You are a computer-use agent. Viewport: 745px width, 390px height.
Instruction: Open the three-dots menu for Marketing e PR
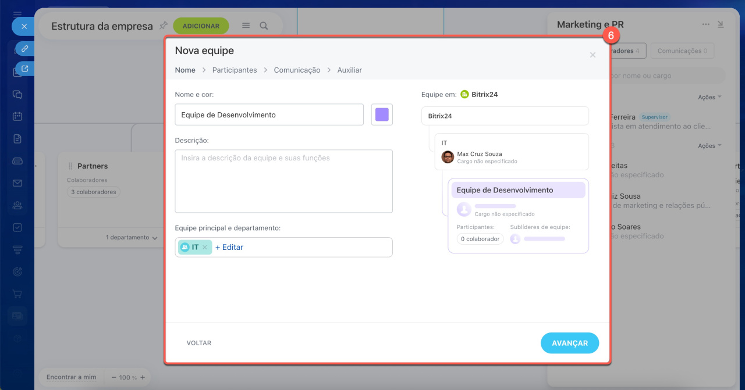[705, 24]
